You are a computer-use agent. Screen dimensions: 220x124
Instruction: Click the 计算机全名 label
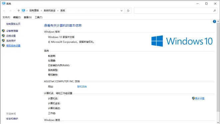click(x=54, y=104)
